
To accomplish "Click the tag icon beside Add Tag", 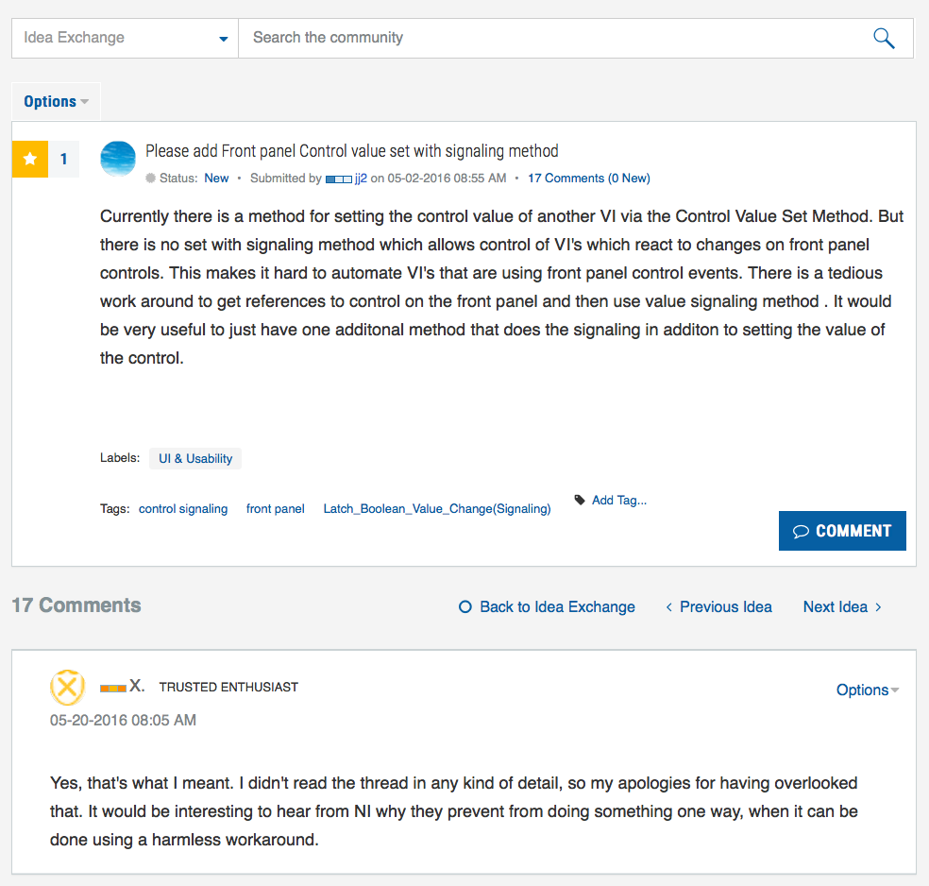I will [x=580, y=500].
